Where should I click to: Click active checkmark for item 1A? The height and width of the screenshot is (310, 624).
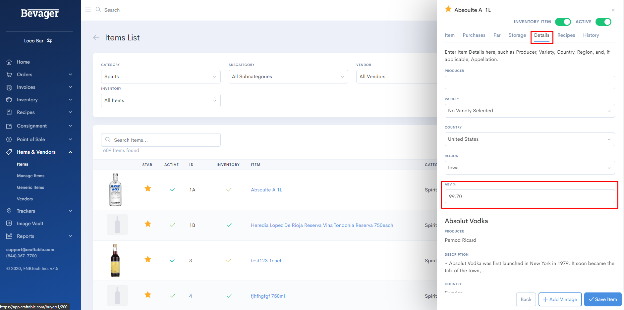point(172,190)
